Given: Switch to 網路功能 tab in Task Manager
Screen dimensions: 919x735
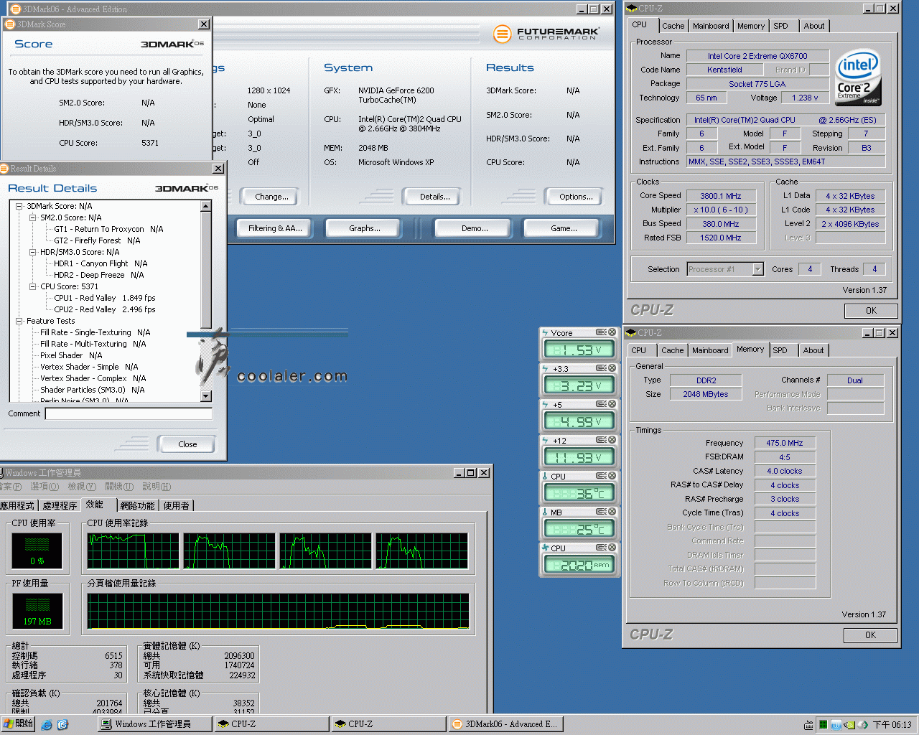Looking at the screenshot, I should coord(137,505).
